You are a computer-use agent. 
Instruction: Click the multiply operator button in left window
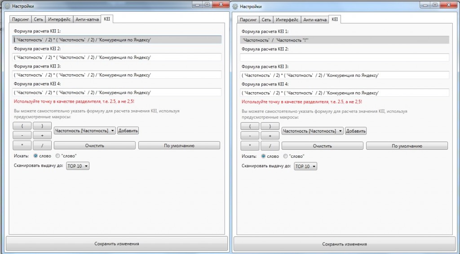click(22, 146)
